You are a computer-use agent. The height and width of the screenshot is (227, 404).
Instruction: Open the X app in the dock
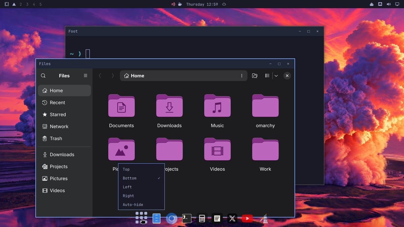pos(232,219)
